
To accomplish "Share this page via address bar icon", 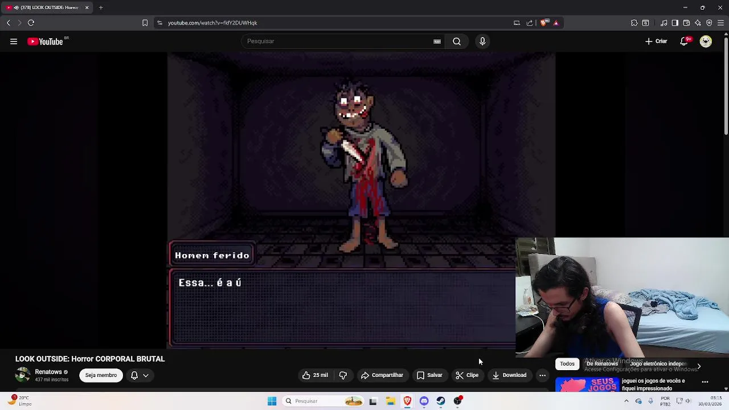I will click(x=530, y=23).
